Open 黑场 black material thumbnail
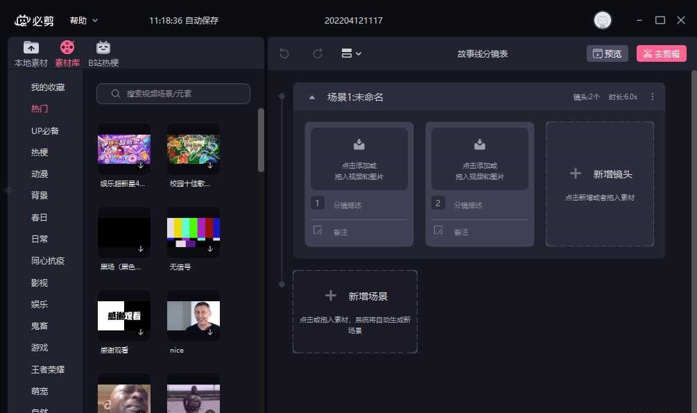This screenshot has width=697, height=413. pyautogui.click(x=124, y=233)
